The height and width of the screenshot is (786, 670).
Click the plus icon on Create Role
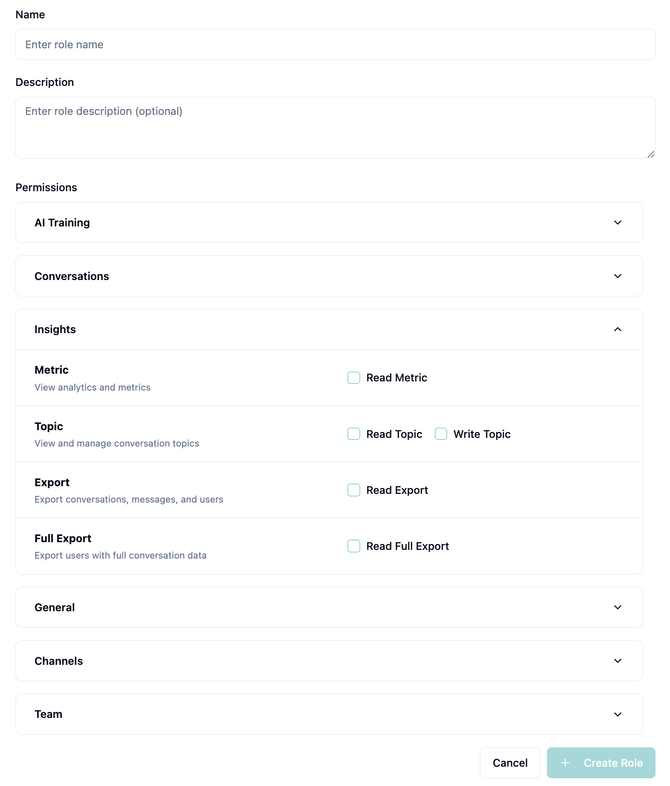click(564, 762)
